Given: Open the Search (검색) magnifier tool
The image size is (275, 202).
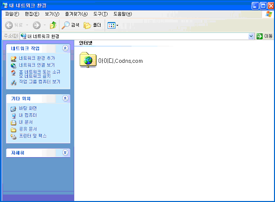Looking at the screenshot, I should [x=70, y=25].
